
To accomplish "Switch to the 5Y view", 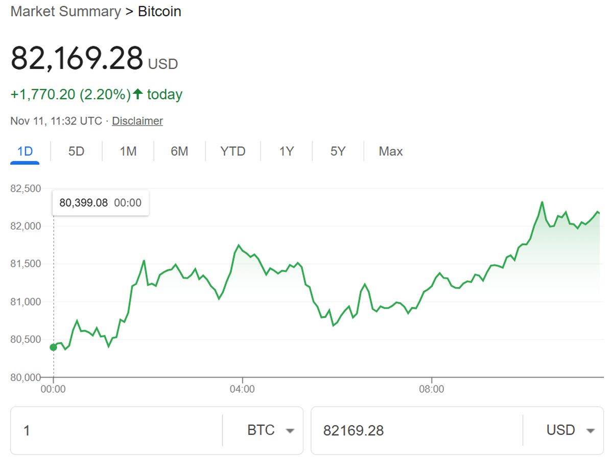I will point(337,151).
